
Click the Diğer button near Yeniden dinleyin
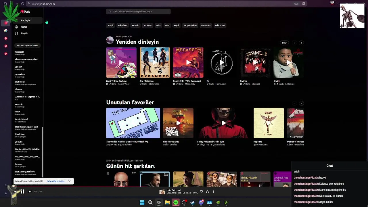pos(284,43)
